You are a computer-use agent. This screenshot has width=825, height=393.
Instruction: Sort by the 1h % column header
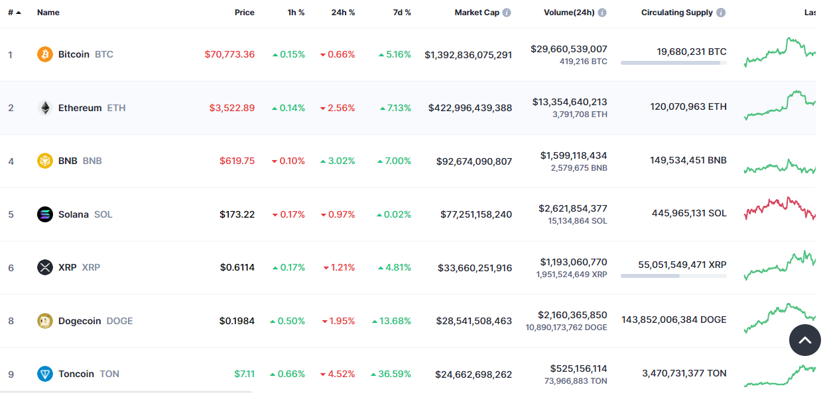(296, 13)
